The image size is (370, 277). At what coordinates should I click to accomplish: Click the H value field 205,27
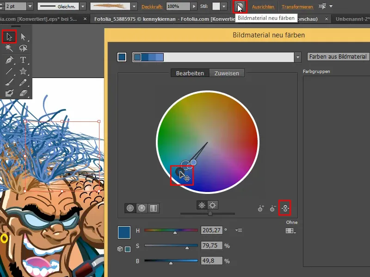(x=211, y=230)
